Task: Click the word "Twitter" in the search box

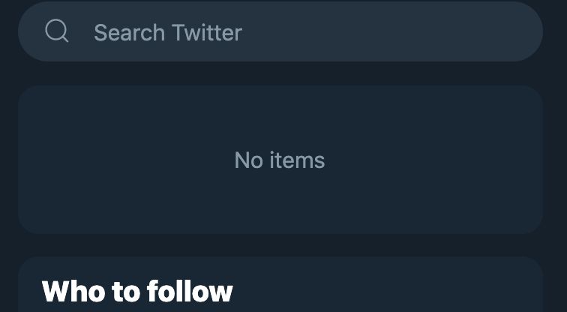Action: (x=207, y=33)
